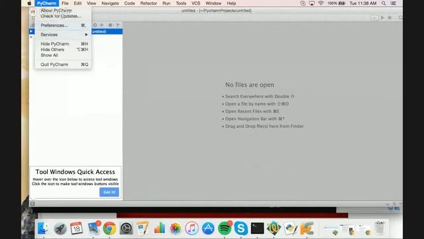This screenshot has height=239, width=424.
Task: Open the PyCharm application menu
Action: point(46,3)
